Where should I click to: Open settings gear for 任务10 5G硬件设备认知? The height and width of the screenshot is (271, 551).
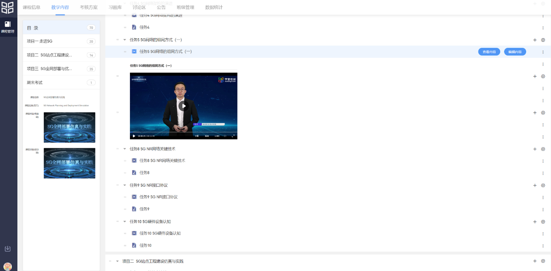pyautogui.click(x=543, y=222)
